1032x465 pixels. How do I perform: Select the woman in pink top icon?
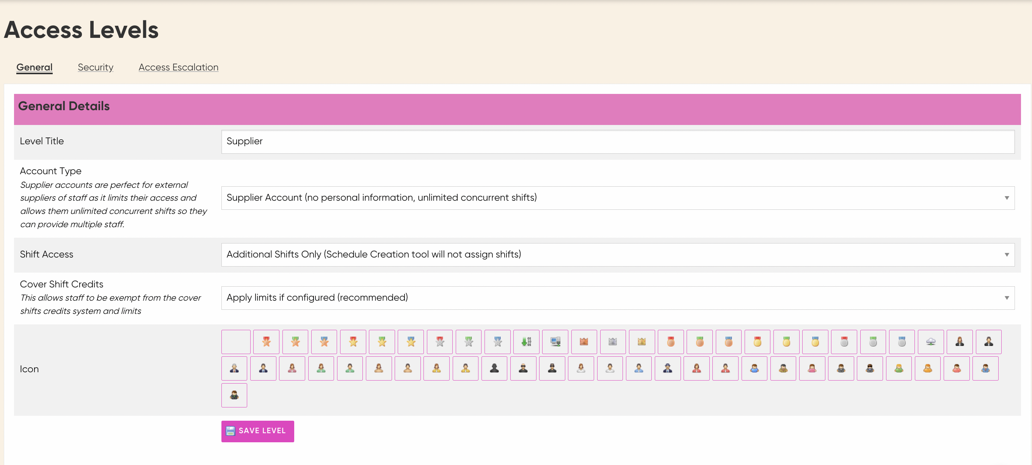pos(292,368)
